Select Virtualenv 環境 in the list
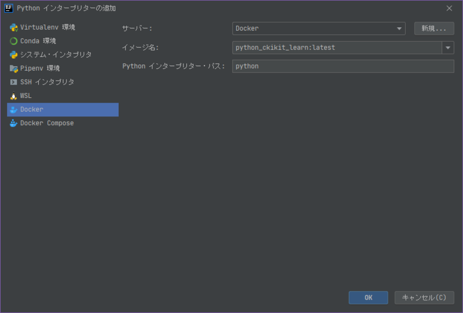Screen dimensions: 463x313 tap(63, 27)
